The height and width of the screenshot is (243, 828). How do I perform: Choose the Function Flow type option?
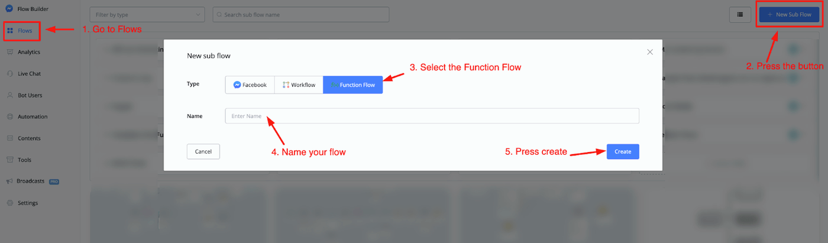click(353, 85)
